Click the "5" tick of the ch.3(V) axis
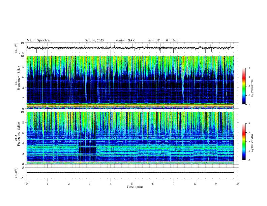This screenshot has width=267, height=206. pos(24,168)
